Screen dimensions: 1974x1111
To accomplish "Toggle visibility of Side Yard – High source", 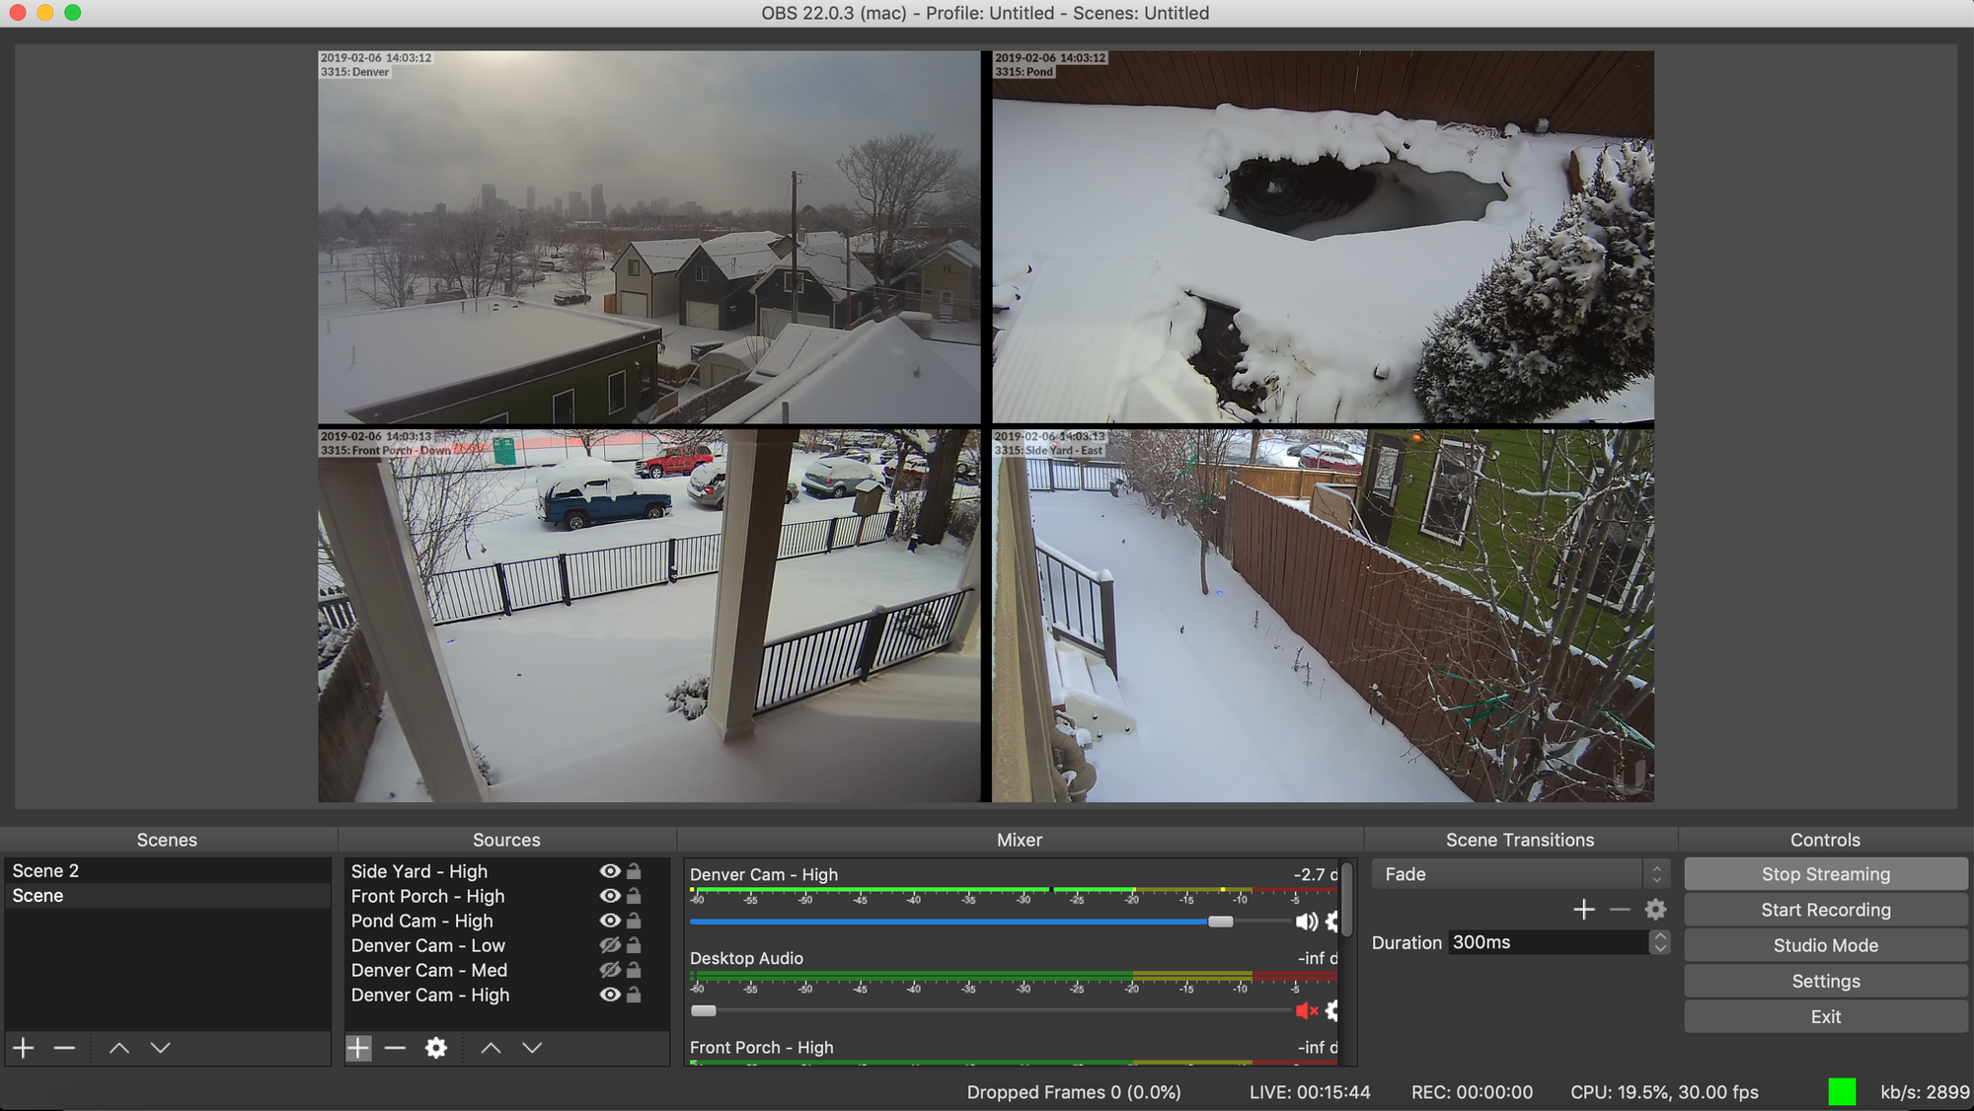I will pos(609,870).
